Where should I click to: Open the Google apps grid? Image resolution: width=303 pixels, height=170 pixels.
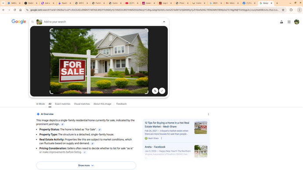(289, 22)
